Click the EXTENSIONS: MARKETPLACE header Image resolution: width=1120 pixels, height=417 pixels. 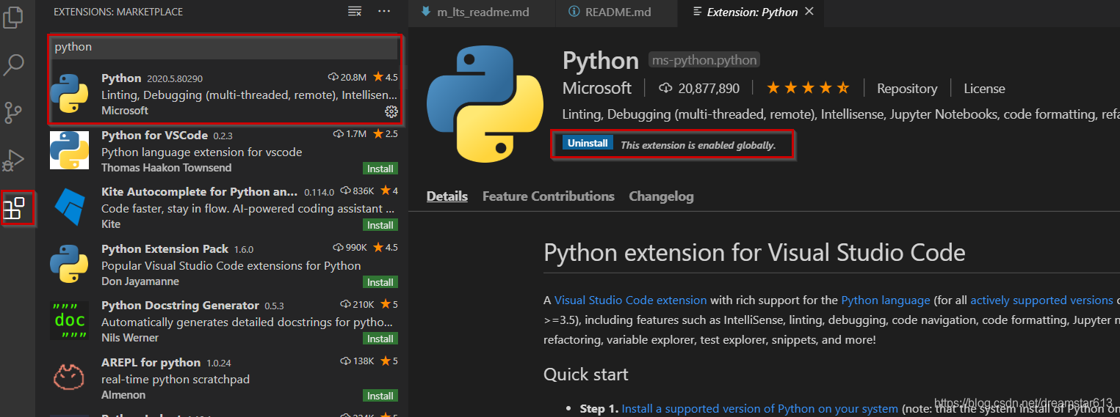click(118, 12)
